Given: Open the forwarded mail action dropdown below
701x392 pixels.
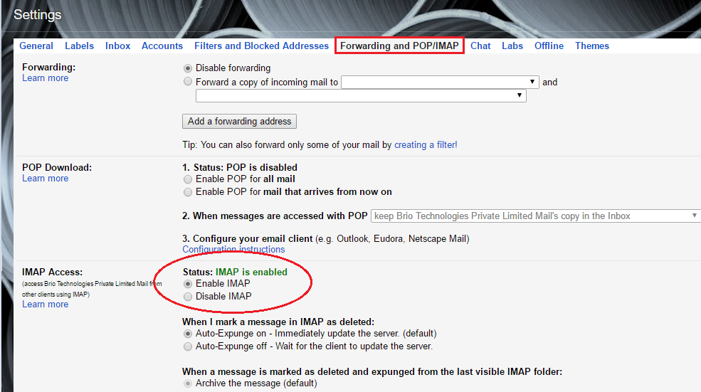Looking at the screenshot, I should (x=361, y=95).
